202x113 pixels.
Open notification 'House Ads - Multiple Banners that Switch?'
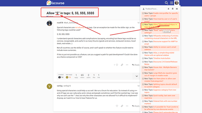(x=160, y=69)
